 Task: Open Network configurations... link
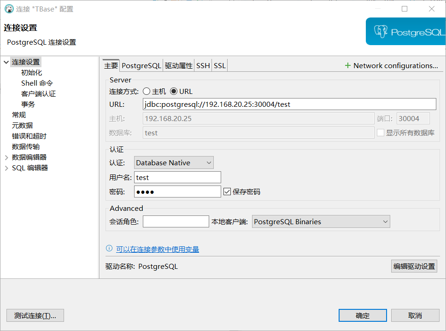tap(395, 66)
